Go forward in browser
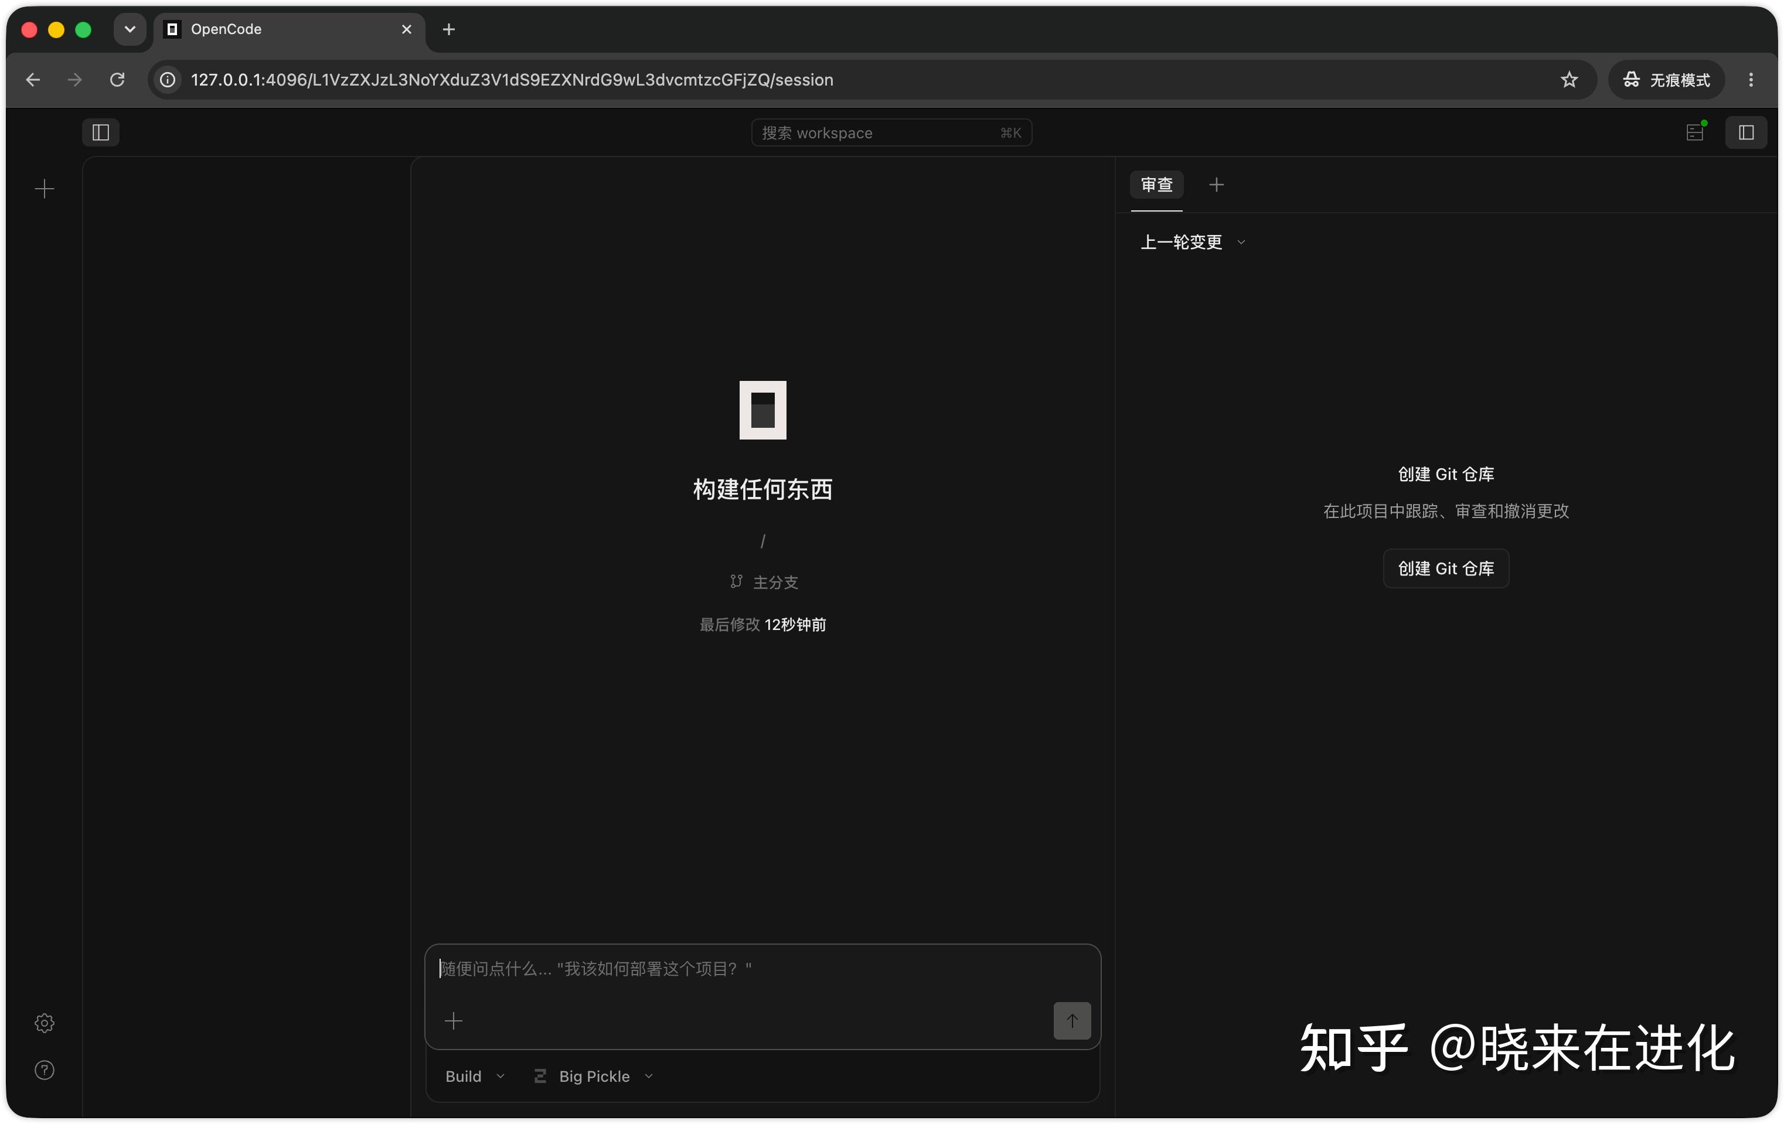 pos(75,79)
